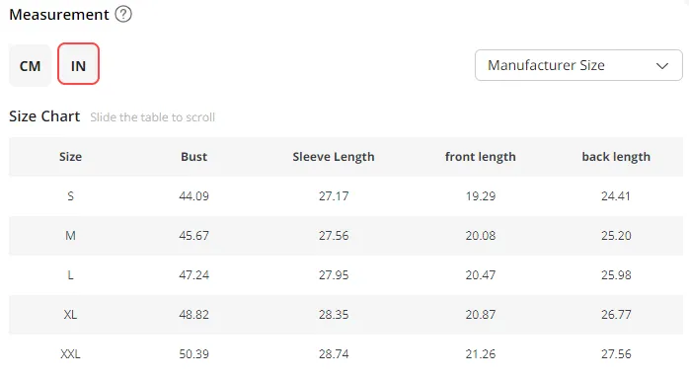Open the Manufacturer Size dropdown
The width and height of the screenshot is (689, 378).
tap(578, 65)
